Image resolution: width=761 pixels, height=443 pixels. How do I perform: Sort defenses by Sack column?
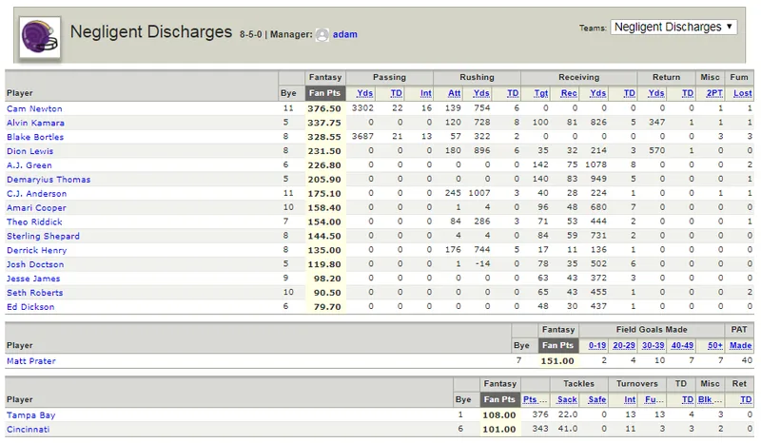tap(567, 400)
